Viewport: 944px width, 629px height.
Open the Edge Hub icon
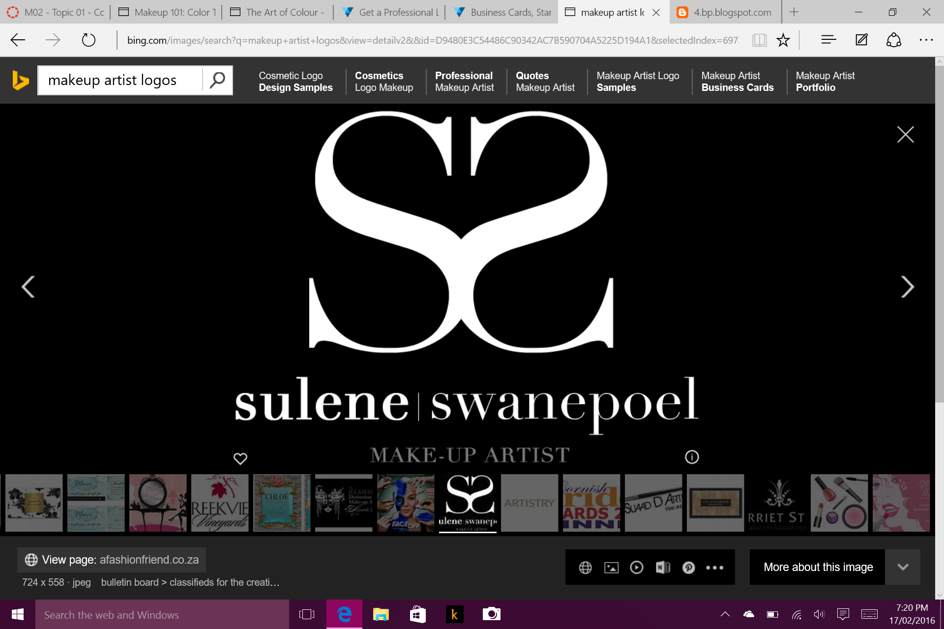coord(828,40)
